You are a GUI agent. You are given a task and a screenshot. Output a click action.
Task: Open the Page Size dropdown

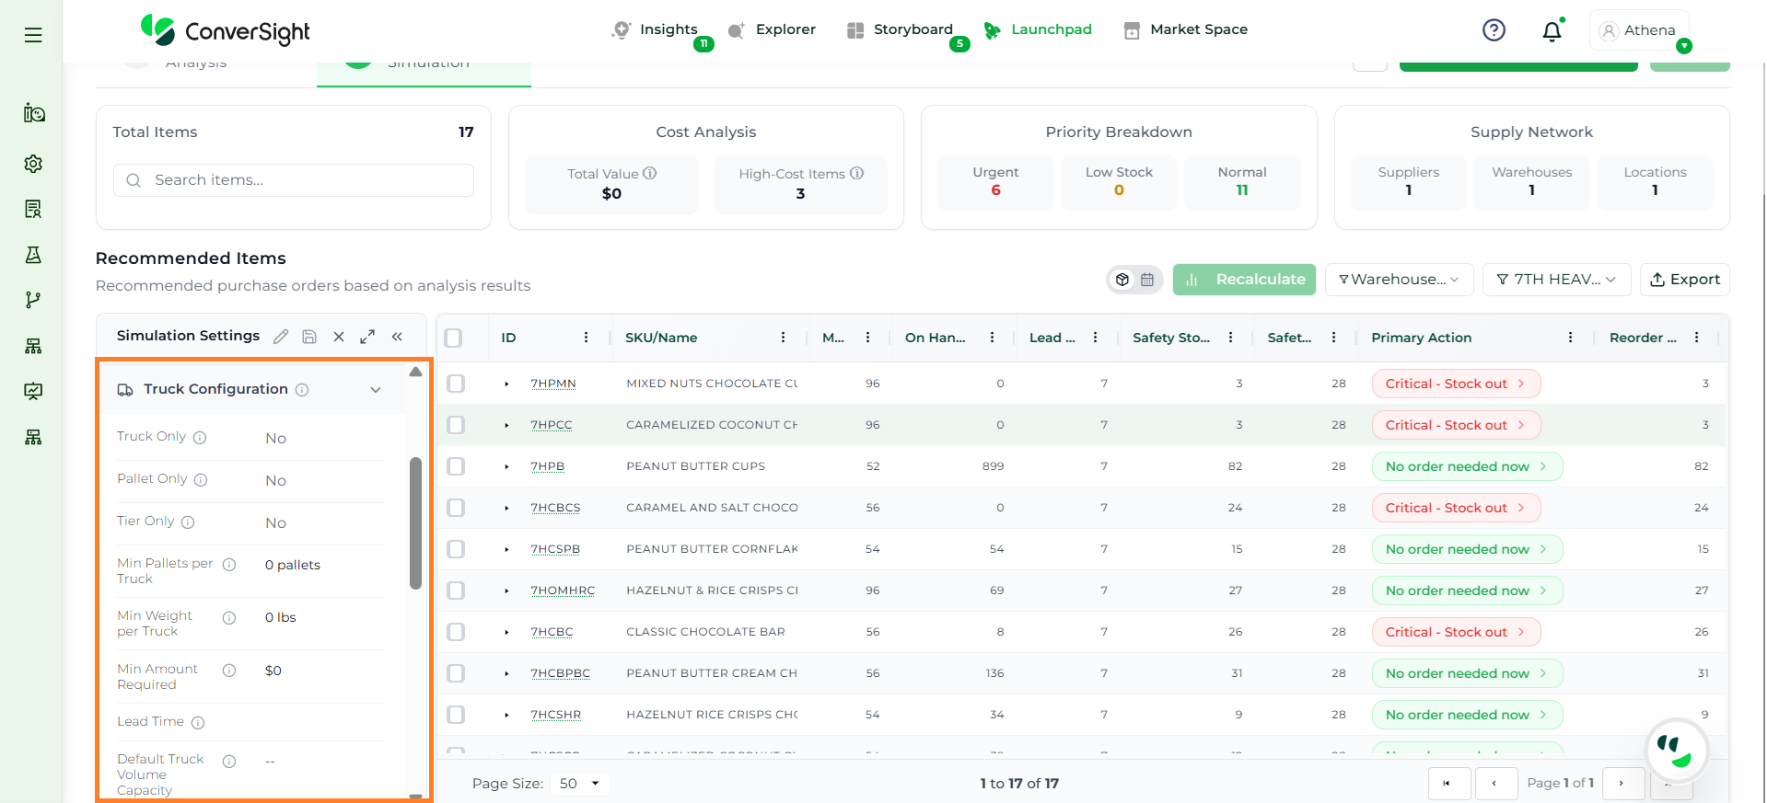[580, 784]
